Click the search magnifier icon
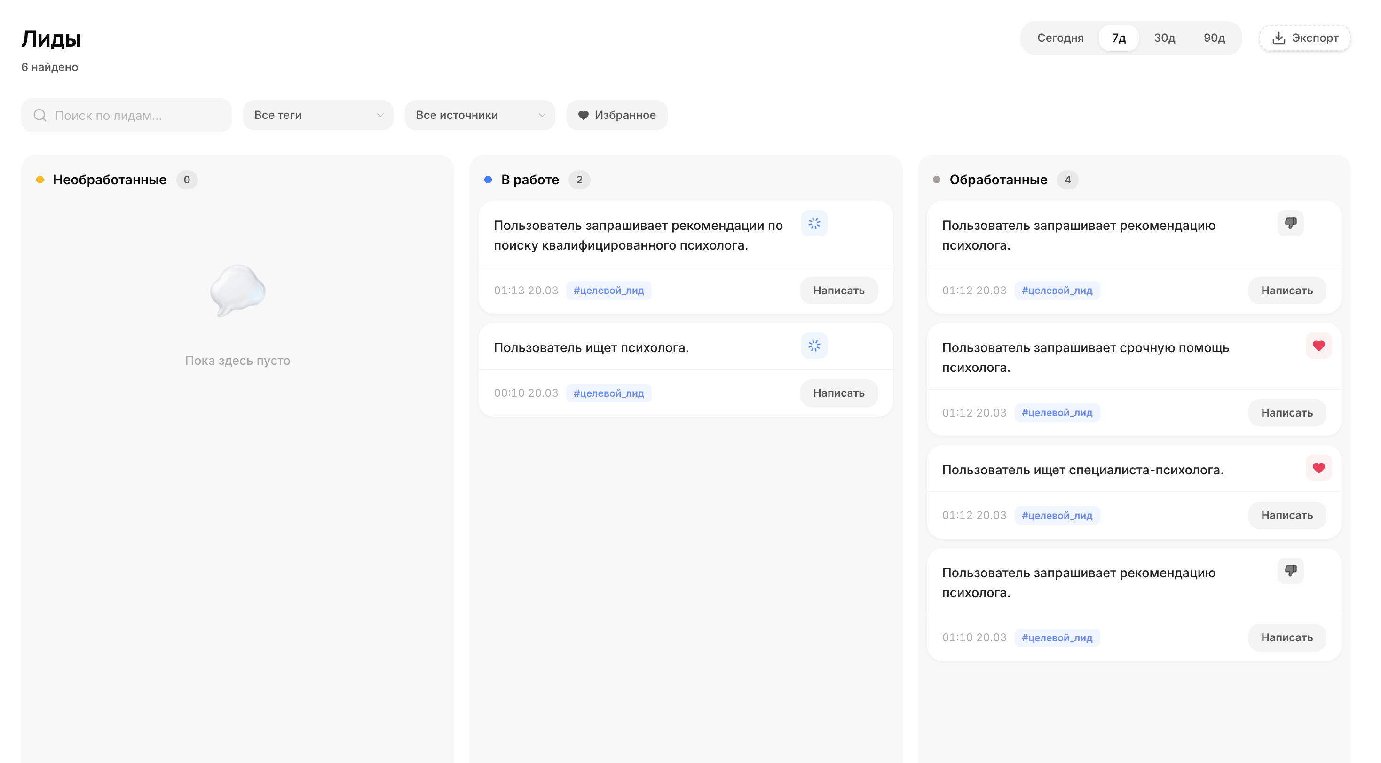Screen dimensions: 1381x763 tap(39, 115)
